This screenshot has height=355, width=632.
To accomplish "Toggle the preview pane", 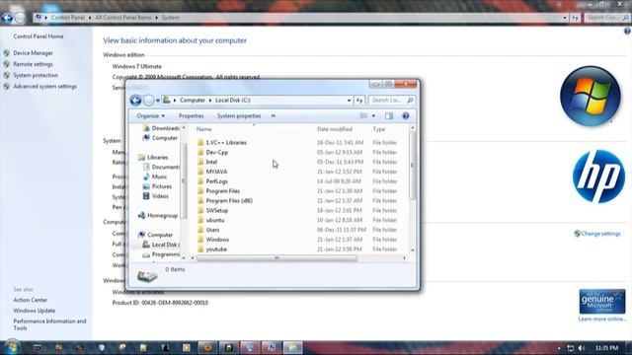I will point(389,116).
